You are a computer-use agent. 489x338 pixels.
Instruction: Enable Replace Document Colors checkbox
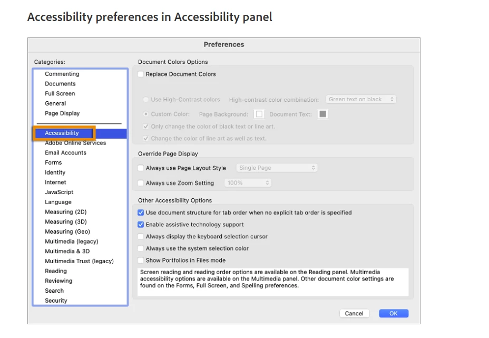click(141, 74)
